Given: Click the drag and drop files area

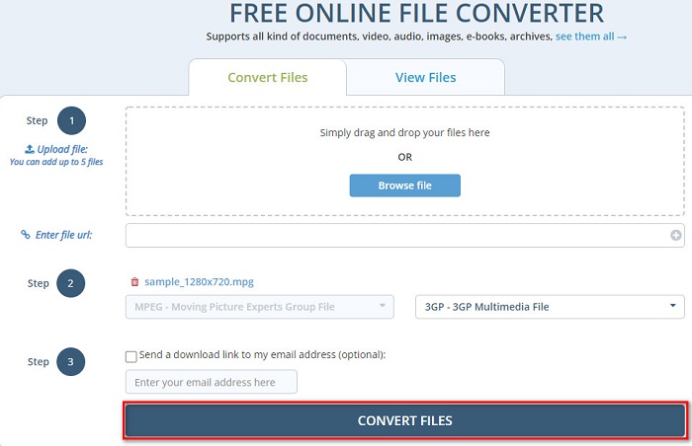Looking at the screenshot, I should tap(404, 161).
